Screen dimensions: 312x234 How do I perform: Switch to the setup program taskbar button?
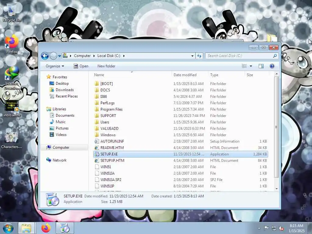point(65,228)
